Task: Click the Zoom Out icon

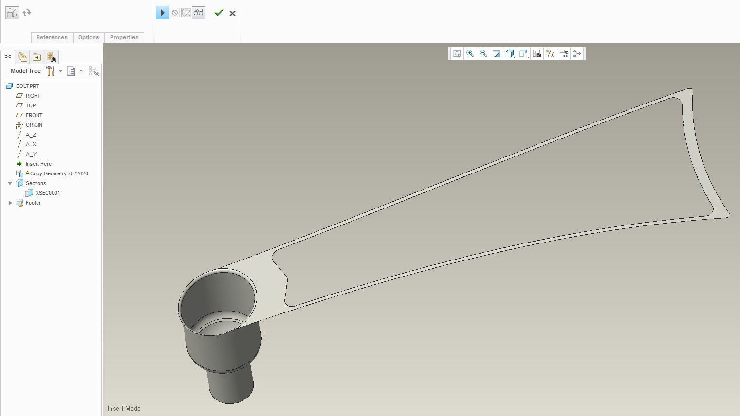Action: (x=483, y=53)
